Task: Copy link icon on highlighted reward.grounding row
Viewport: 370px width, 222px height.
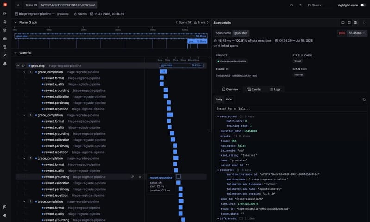Action: pyautogui.click(x=132, y=177)
